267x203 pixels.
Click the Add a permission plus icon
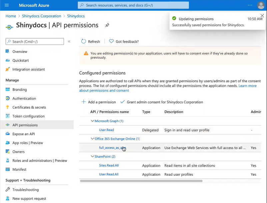coord(84,102)
